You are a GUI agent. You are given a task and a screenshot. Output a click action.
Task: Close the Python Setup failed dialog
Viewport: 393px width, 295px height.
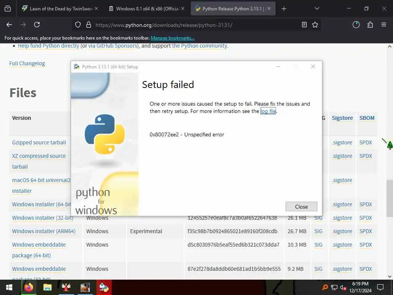pyautogui.click(x=301, y=206)
